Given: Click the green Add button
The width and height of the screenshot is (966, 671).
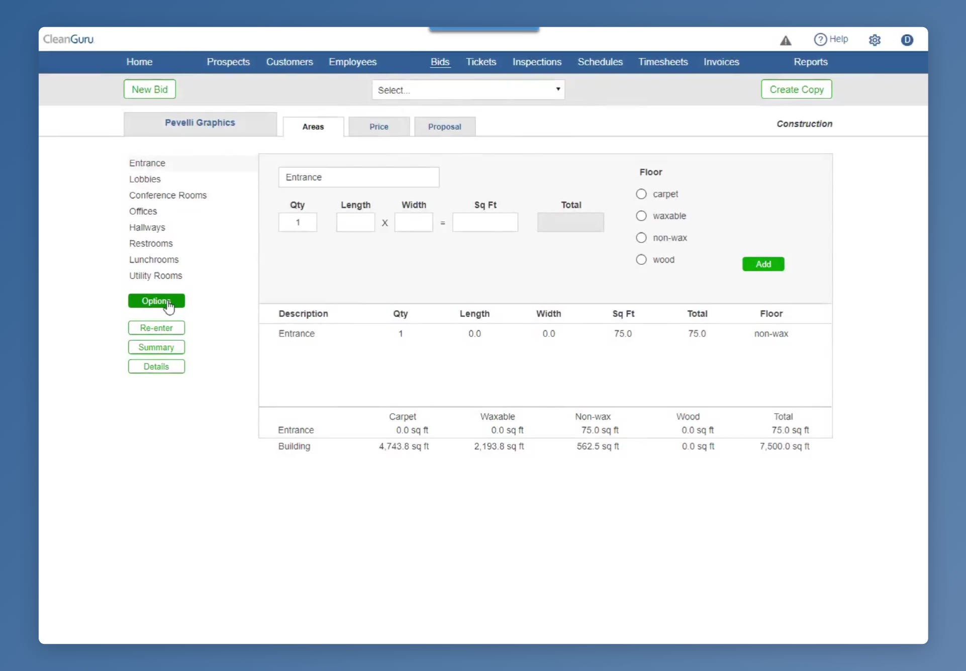Looking at the screenshot, I should 763,264.
